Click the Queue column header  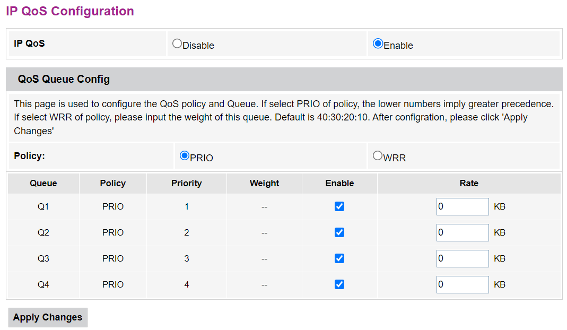(43, 183)
